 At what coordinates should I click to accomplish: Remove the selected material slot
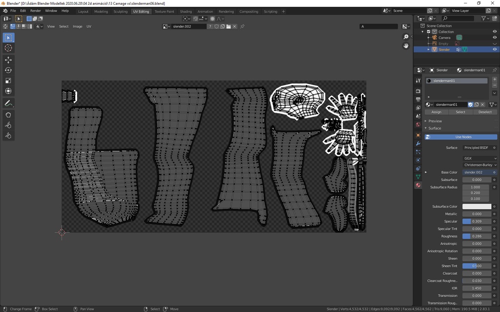[x=495, y=85]
